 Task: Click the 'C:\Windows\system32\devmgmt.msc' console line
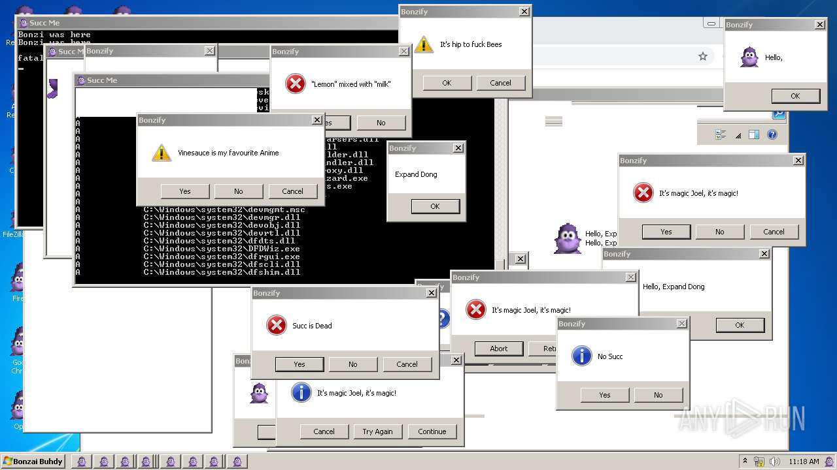(224, 210)
